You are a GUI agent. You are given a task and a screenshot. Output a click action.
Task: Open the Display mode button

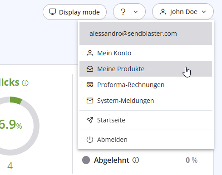[74, 12]
